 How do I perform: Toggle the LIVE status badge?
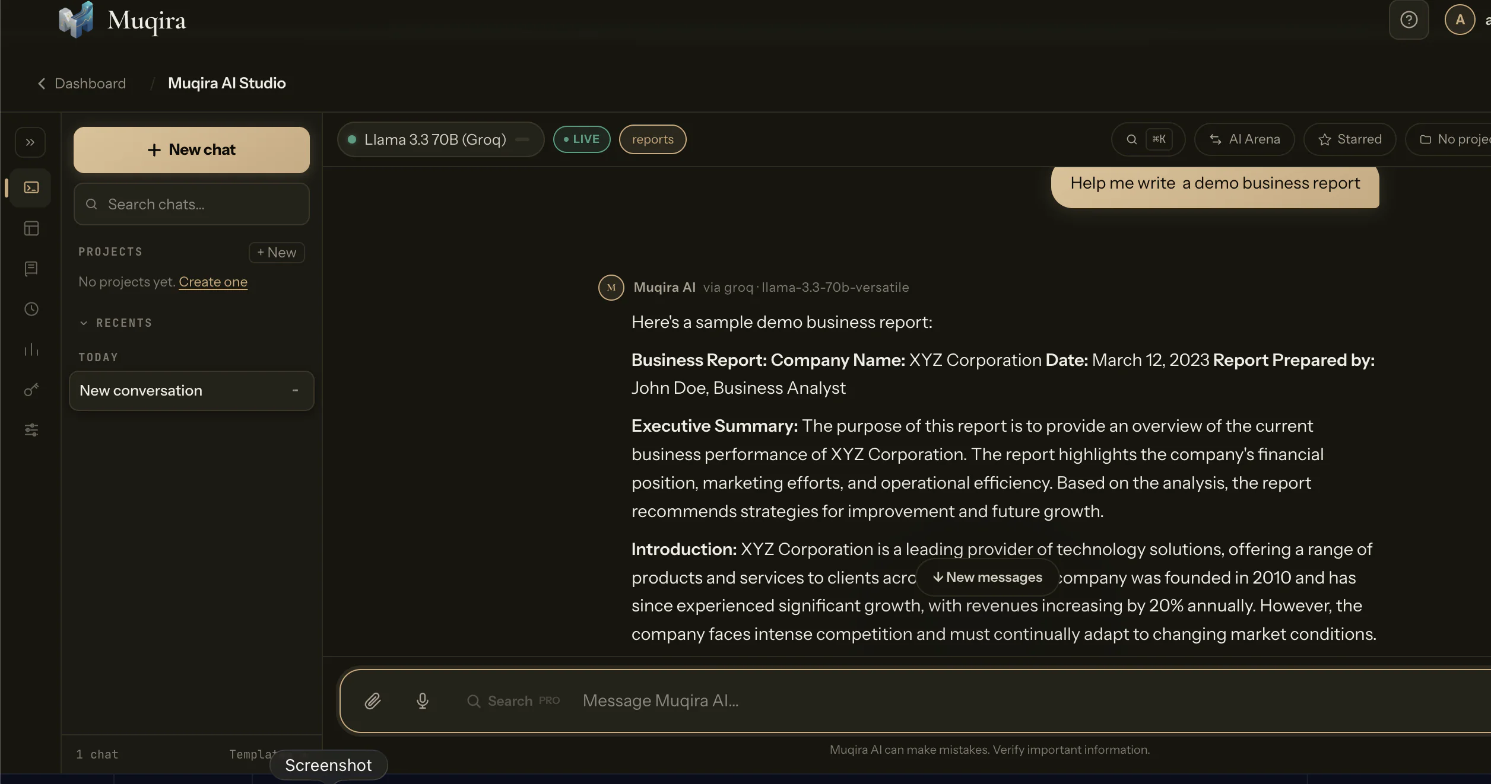pyautogui.click(x=582, y=139)
